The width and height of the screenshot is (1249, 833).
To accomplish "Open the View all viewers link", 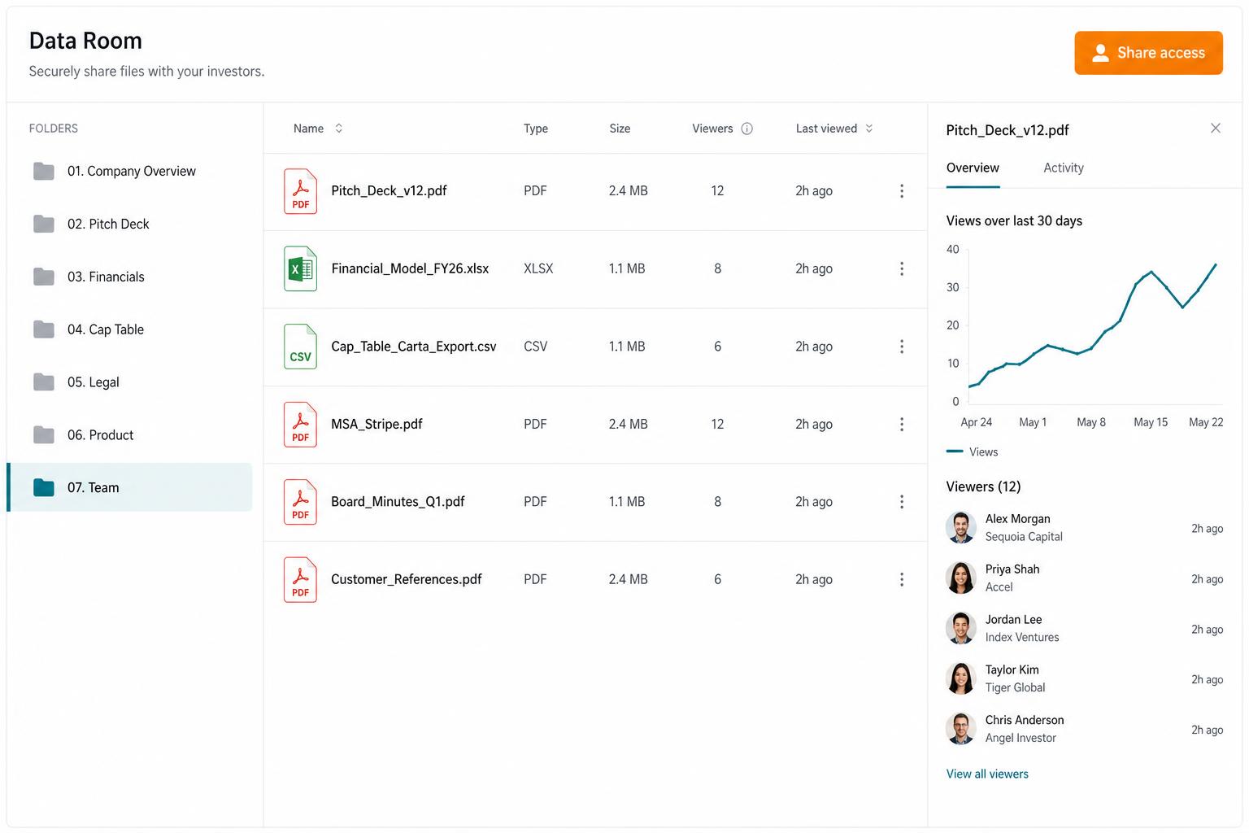I will tap(987, 774).
